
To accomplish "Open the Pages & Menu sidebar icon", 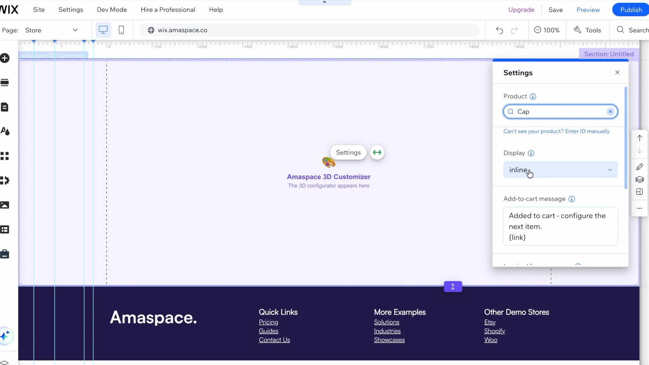I will click(x=5, y=107).
